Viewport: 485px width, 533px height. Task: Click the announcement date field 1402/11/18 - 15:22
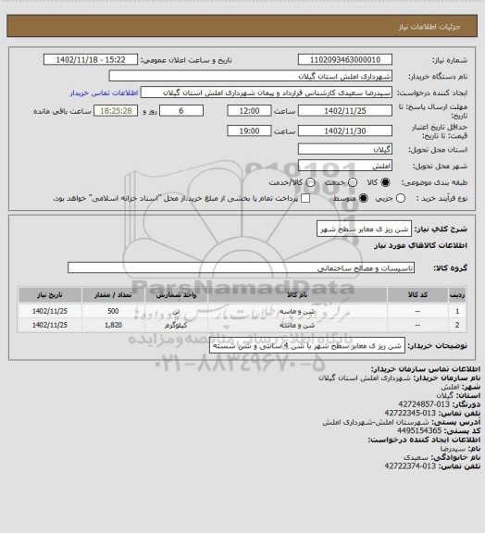click(91, 59)
